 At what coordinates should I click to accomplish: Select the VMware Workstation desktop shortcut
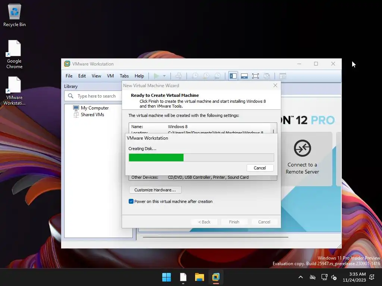(15, 91)
